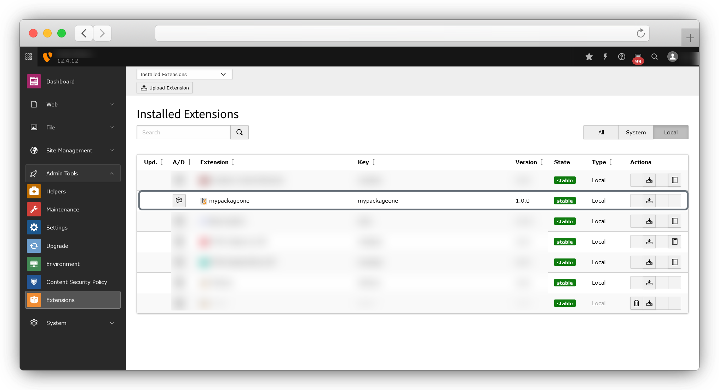Open the flush cache lightning icon

605,57
